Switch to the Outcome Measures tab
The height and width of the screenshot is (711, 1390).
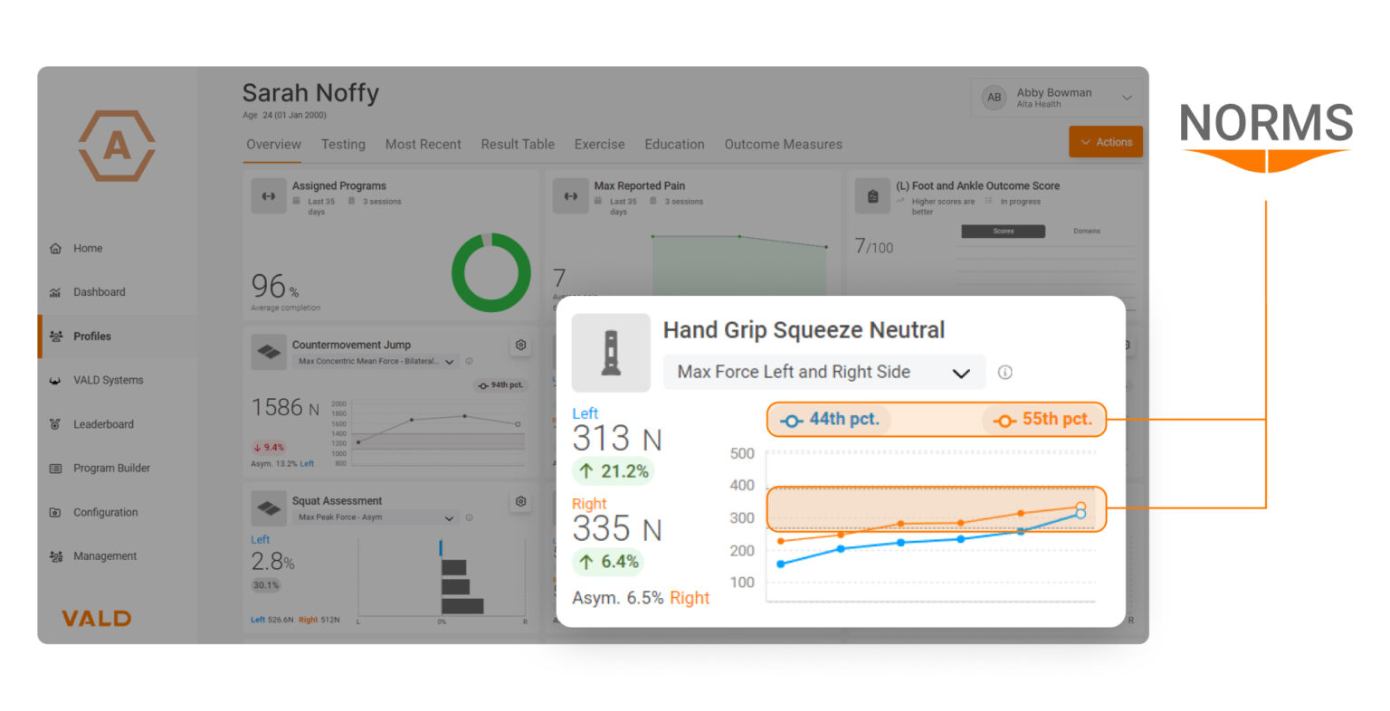784,144
